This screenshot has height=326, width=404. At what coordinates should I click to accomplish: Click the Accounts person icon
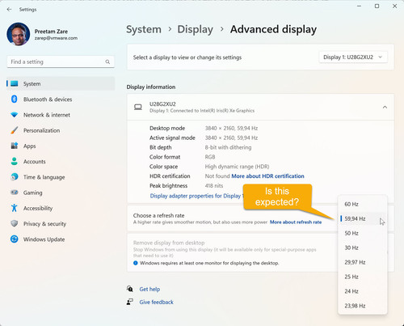point(15,161)
